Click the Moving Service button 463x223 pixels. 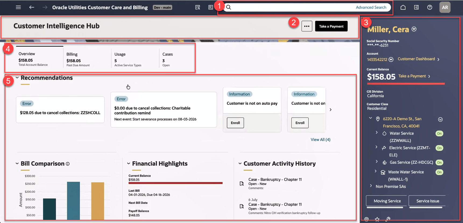point(387,201)
